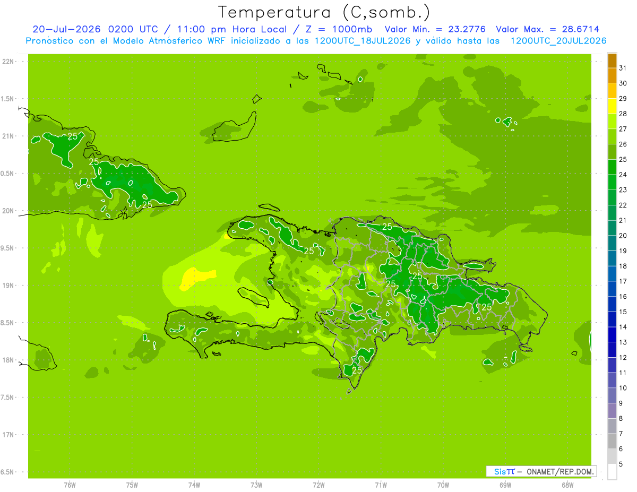Click the 69W longitude axis label
The image size is (637, 492).
tap(505, 485)
